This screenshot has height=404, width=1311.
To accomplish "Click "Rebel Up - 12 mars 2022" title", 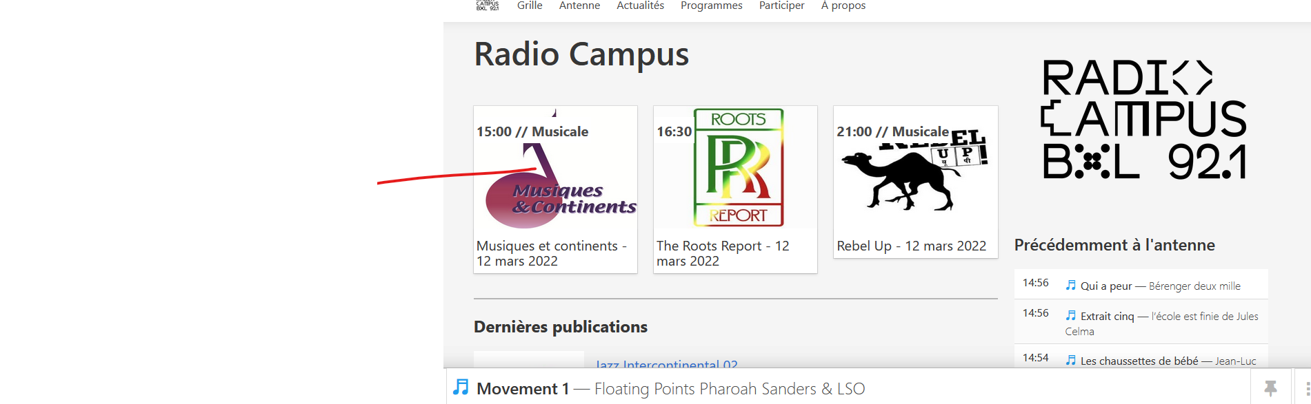I will pos(911,246).
